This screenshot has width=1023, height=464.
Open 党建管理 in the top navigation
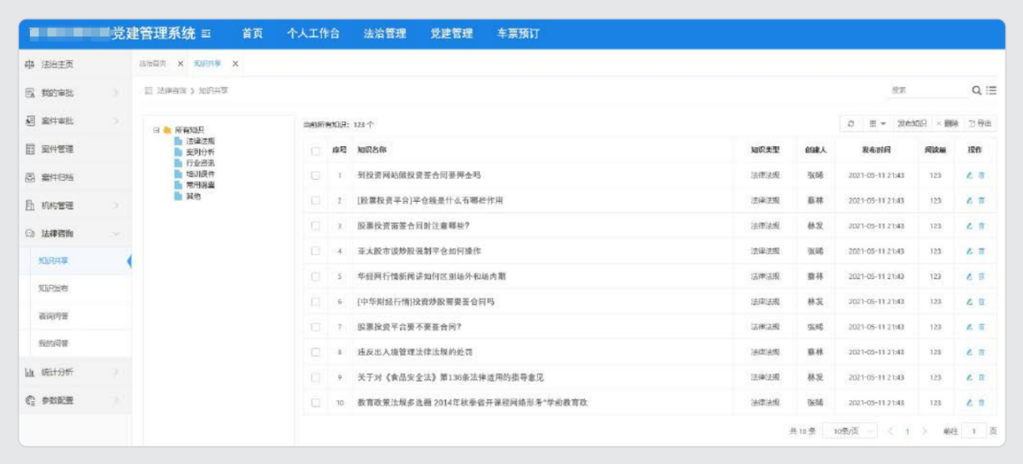pos(451,34)
